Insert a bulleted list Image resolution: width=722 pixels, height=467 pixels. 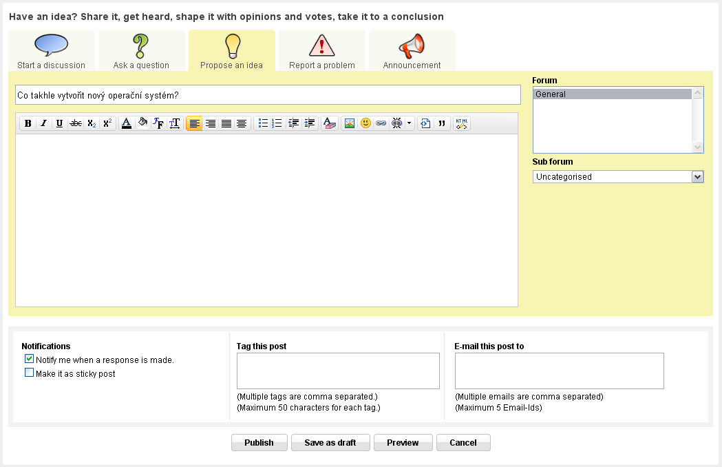coord(263,123)
